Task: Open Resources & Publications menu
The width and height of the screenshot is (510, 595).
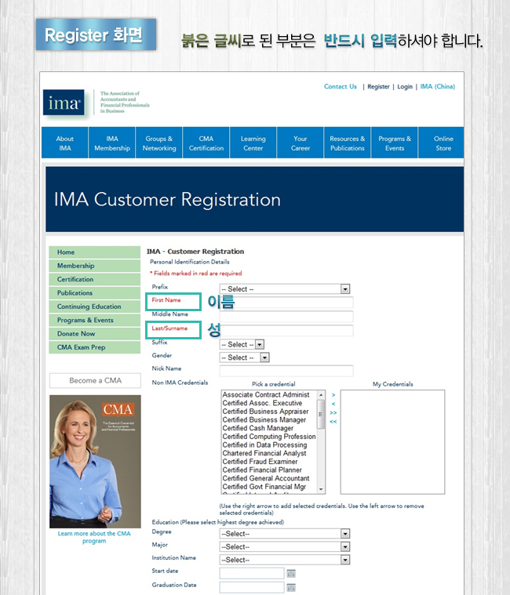Action: 348,143
